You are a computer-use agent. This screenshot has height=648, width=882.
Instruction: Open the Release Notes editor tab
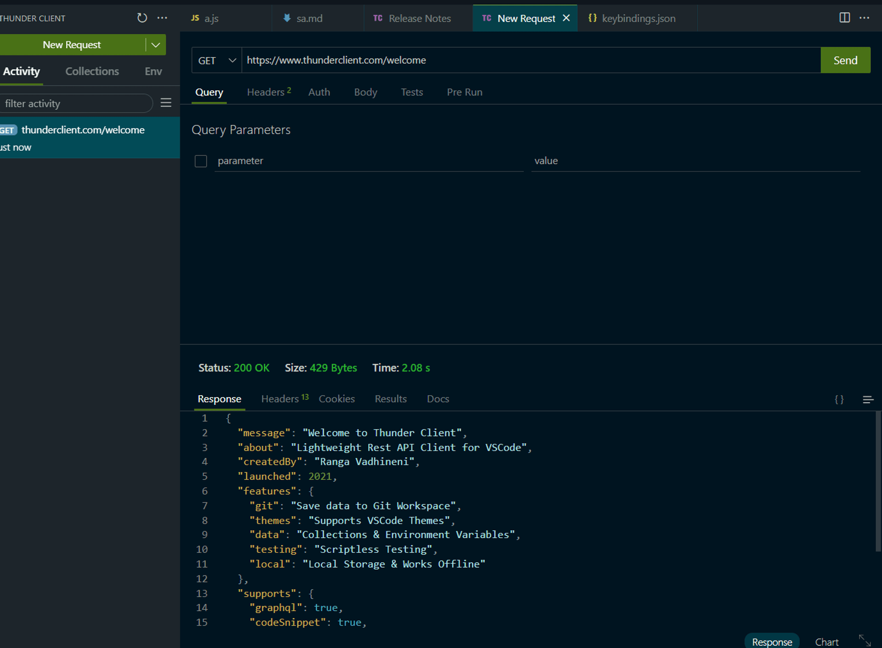point(418,18)
